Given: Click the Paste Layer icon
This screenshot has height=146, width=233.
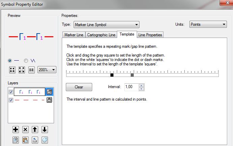Looking at the screenshot, I should pyautogui.click(x=25, y=140).
